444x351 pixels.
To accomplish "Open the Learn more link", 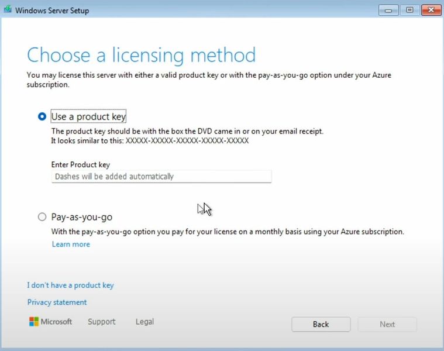I will pos(71,244).
